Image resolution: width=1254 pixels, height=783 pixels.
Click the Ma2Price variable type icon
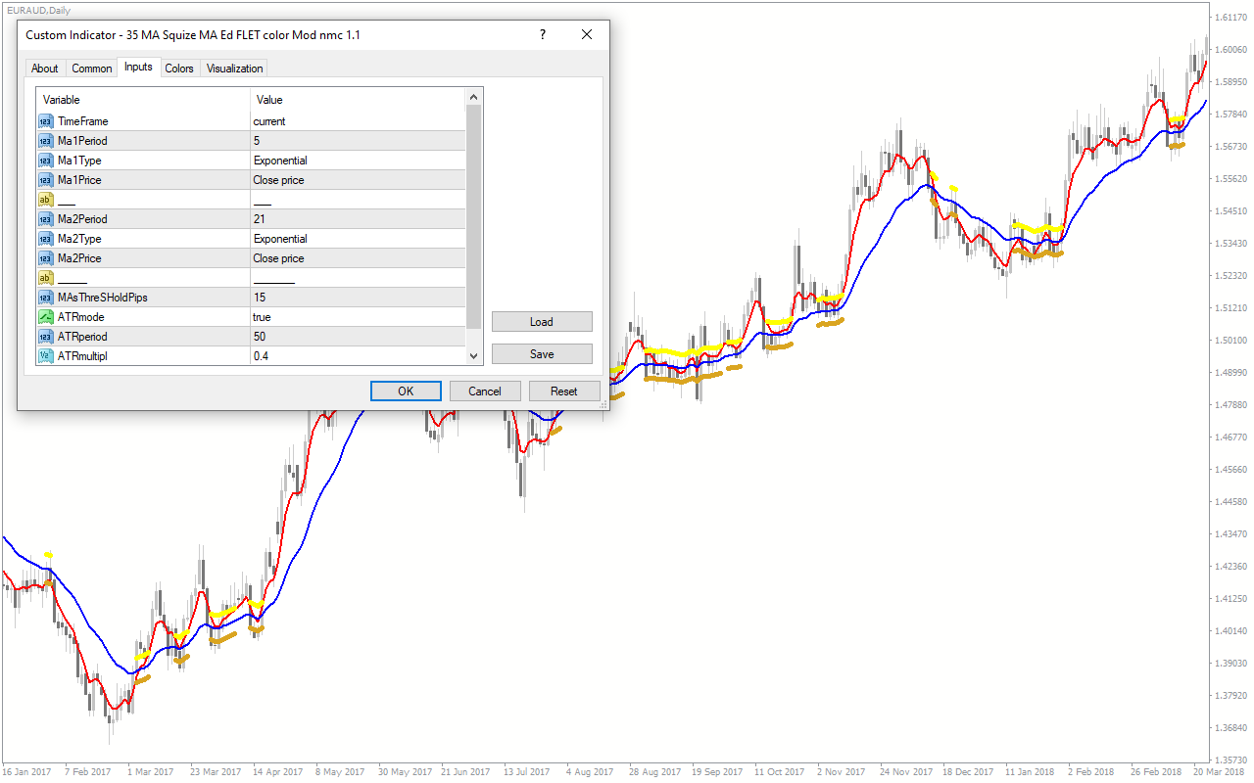click(46, 258)
